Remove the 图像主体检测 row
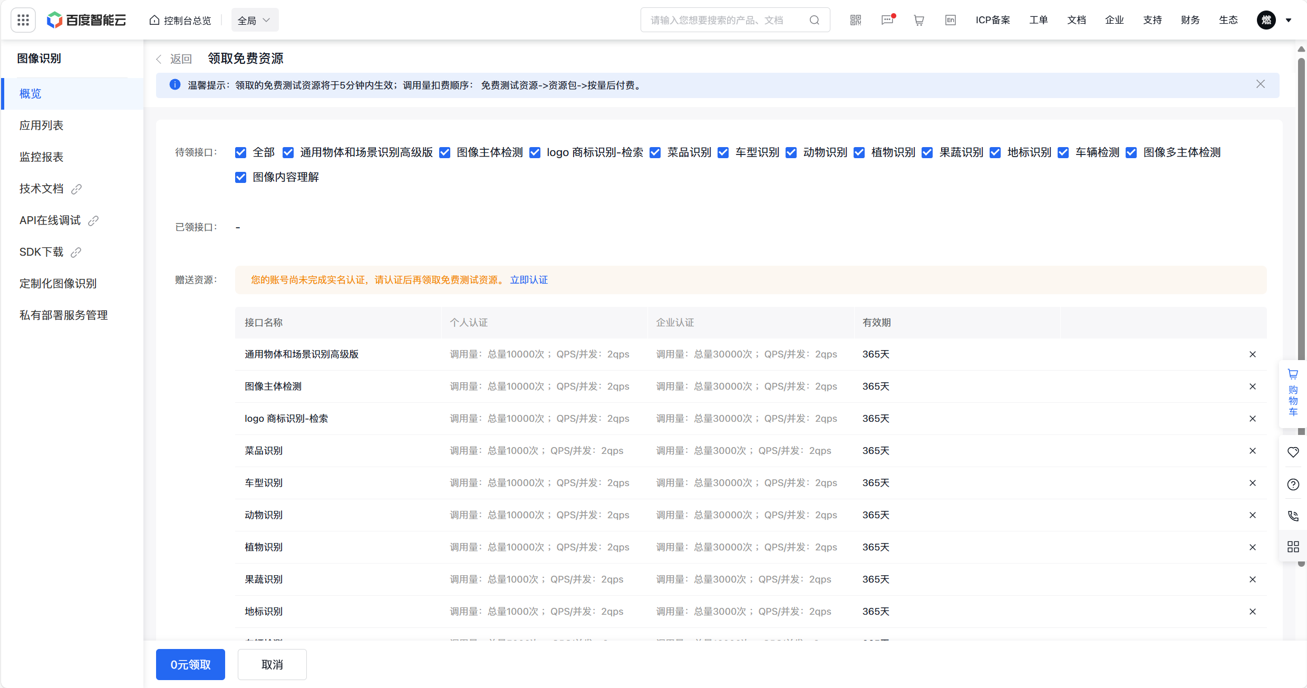Viewport: 1307px width, 688px height. [x=1253, y=386]
